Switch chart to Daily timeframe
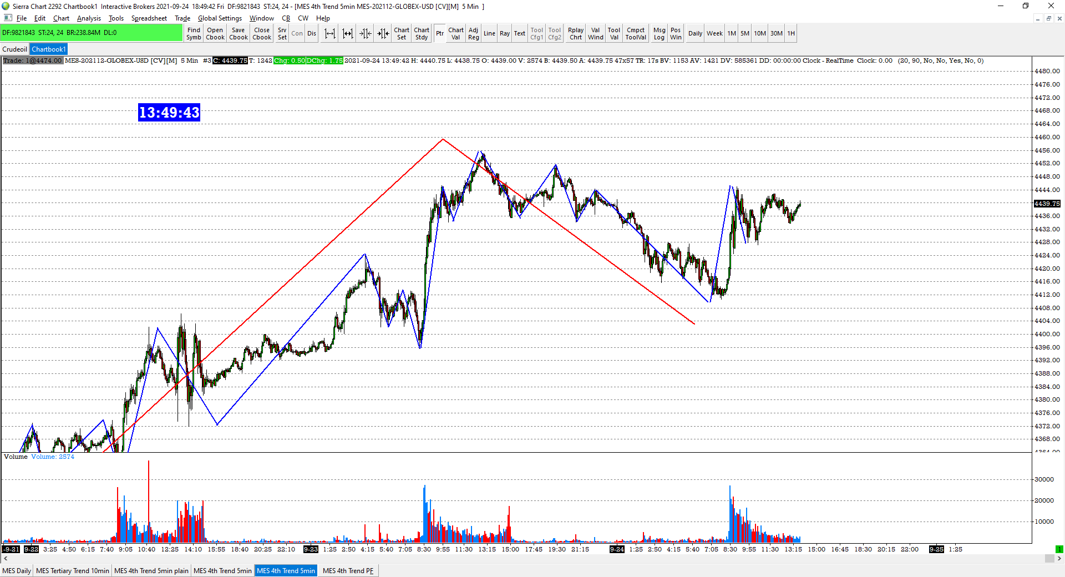Screen dimensions: 1065x577 pyautogui.click(x=695, y=34)
